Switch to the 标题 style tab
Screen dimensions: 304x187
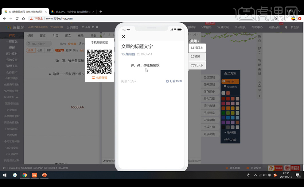pos(30,36)
